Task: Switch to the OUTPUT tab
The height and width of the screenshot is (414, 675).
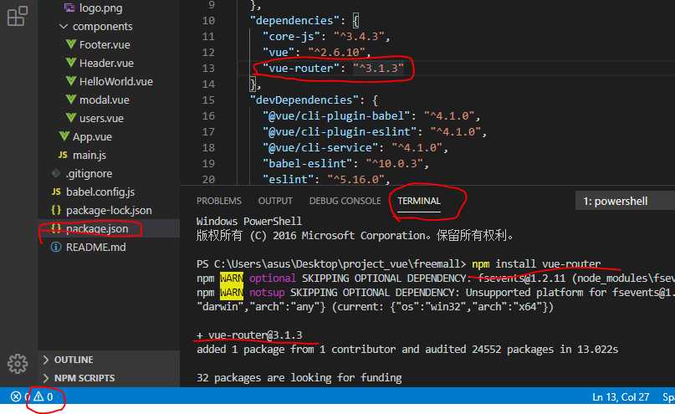Action: tap(275, 201)
